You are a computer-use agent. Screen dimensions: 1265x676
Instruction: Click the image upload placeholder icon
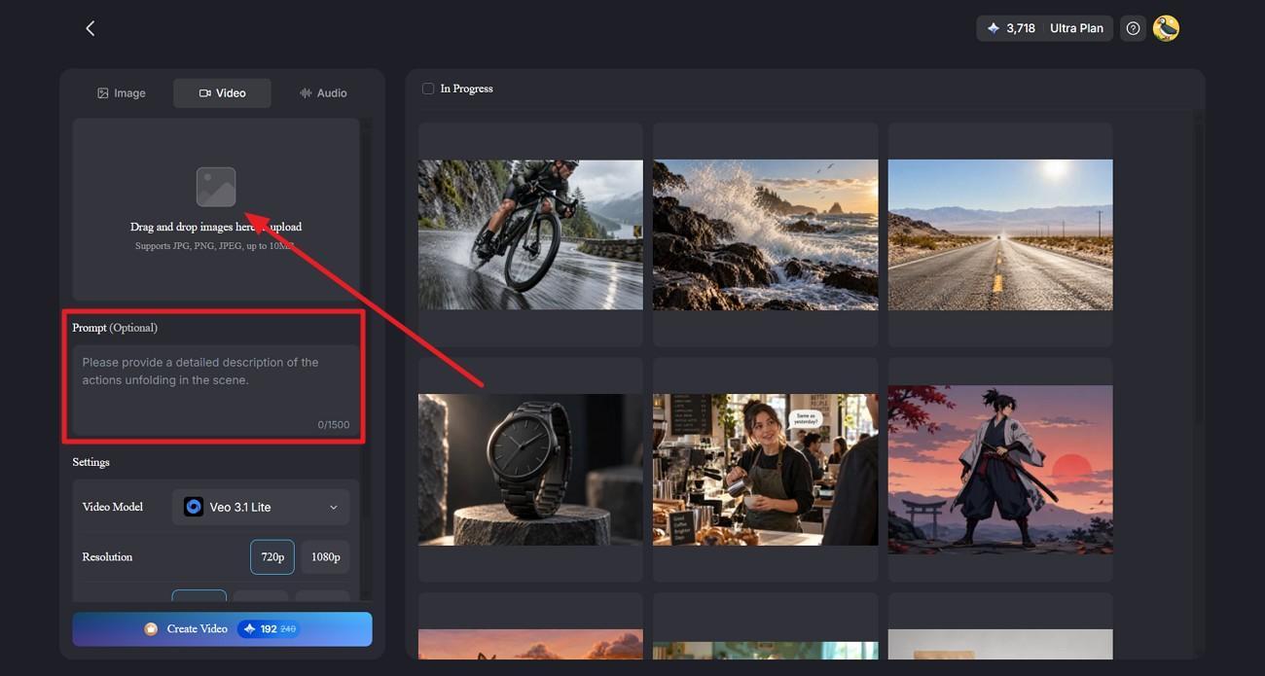coord(216,187)
